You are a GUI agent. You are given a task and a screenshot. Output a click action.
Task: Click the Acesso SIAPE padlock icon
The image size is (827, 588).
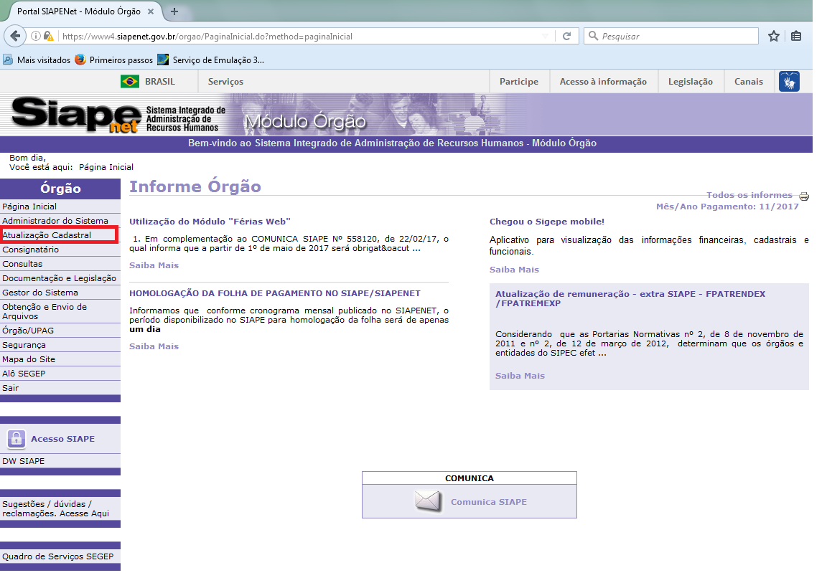click(17, 438)
